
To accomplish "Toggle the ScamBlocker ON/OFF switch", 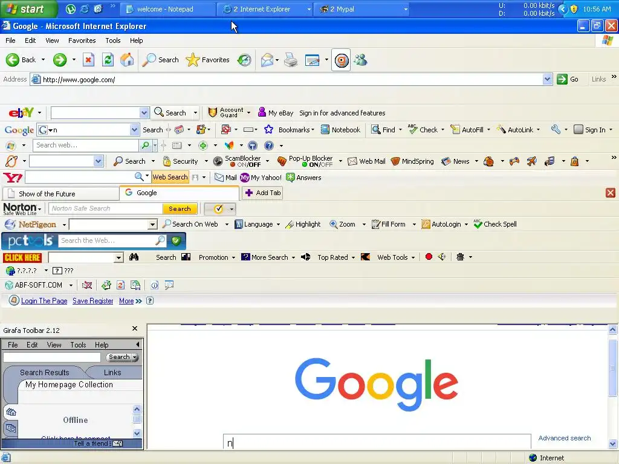I will click(247, 164).
